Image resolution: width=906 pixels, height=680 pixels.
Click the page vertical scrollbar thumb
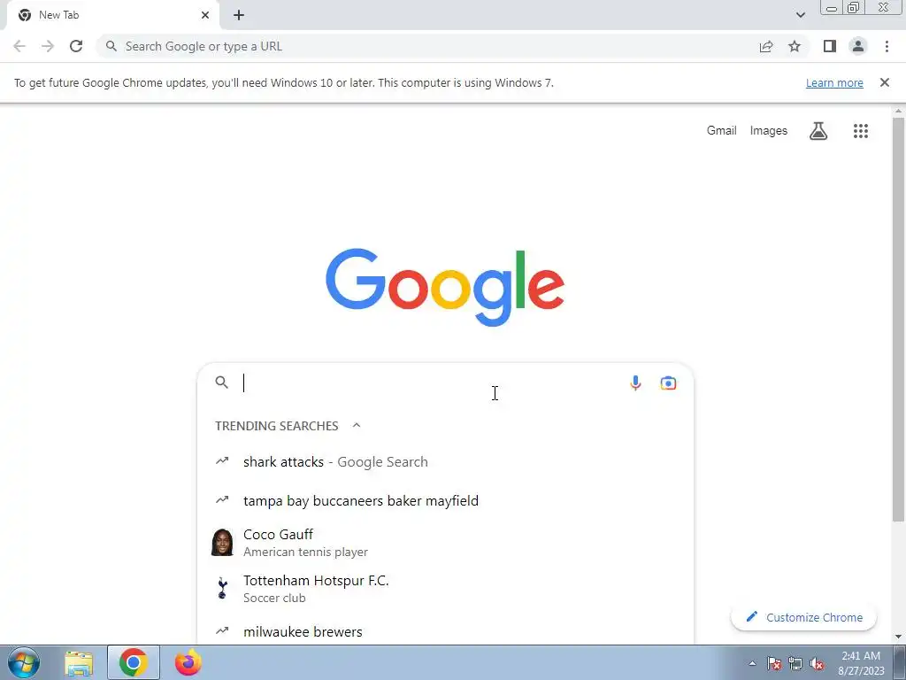tap(898, 318)
